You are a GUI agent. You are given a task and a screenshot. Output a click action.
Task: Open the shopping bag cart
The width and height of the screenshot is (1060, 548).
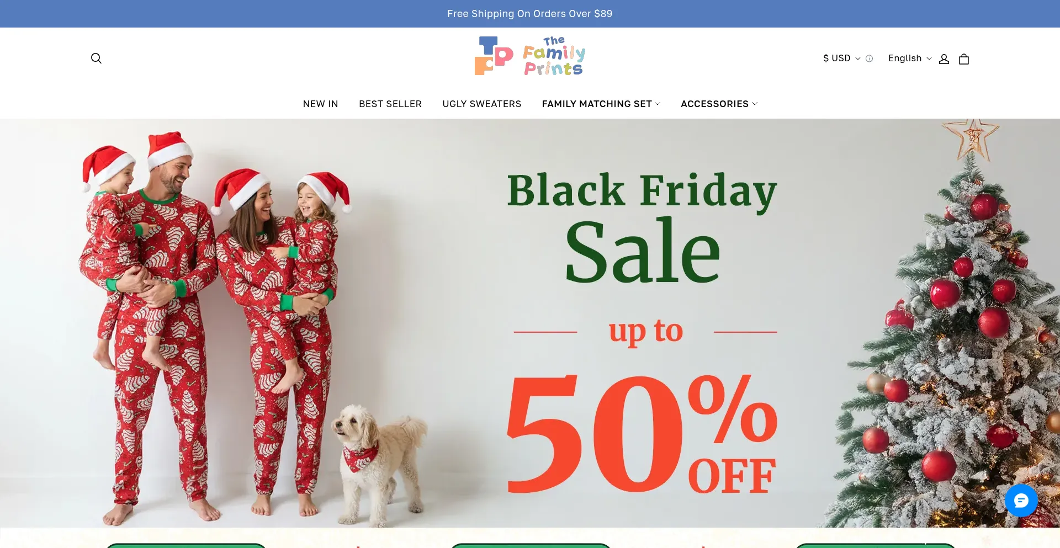[964, 59]
